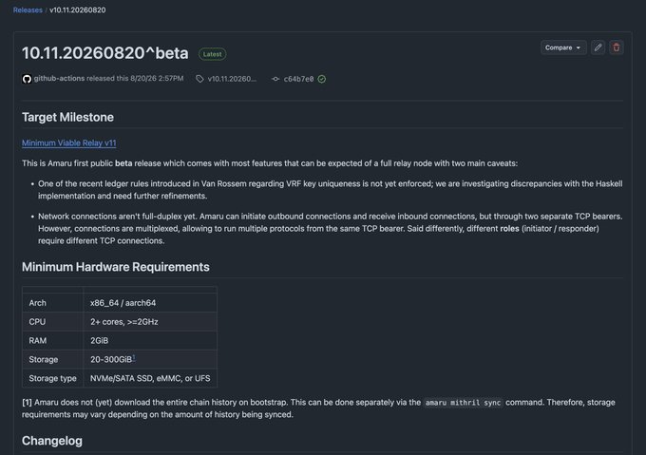This screenshot has height=455, width=646.
Task: Open the v10.11.20260... tag link
Action: tap(232, 79)
